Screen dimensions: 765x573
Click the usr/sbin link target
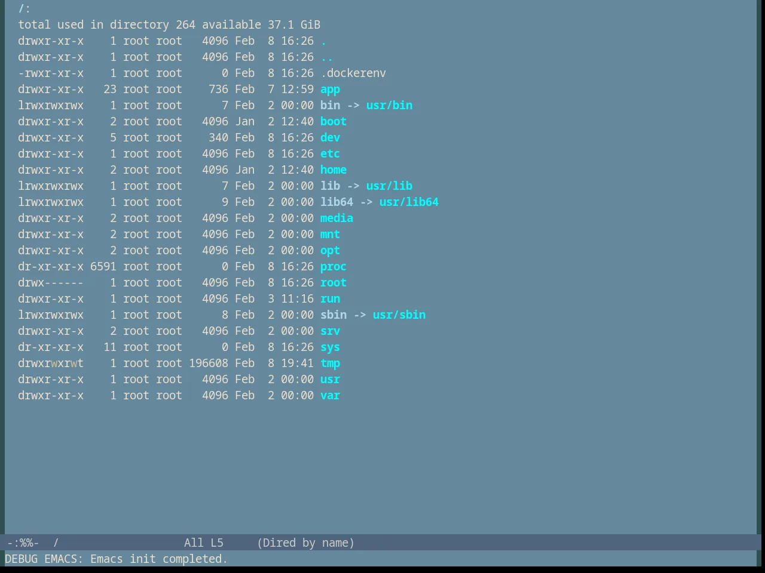[x=399, y=315]
